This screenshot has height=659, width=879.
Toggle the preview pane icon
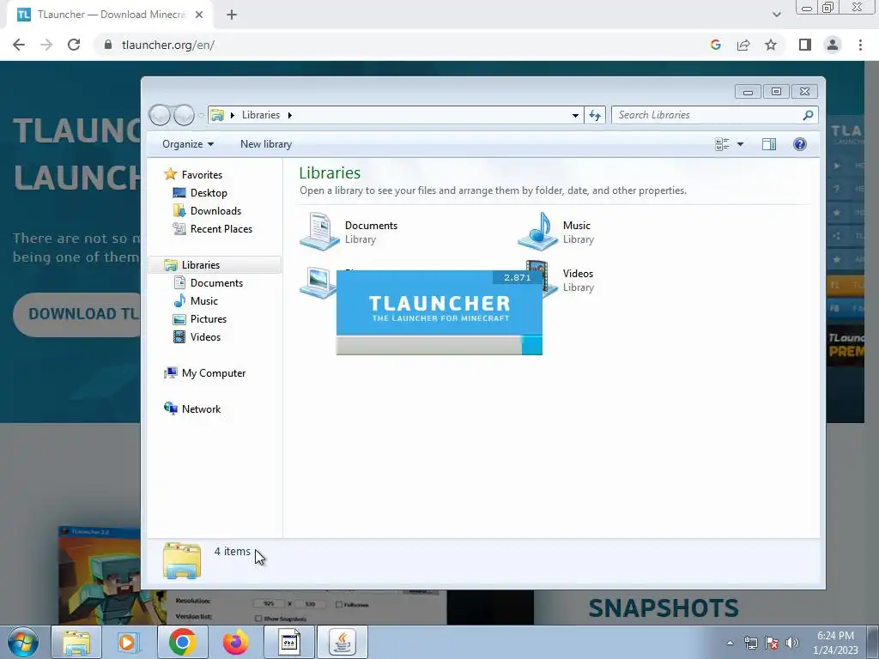(769, 144)
